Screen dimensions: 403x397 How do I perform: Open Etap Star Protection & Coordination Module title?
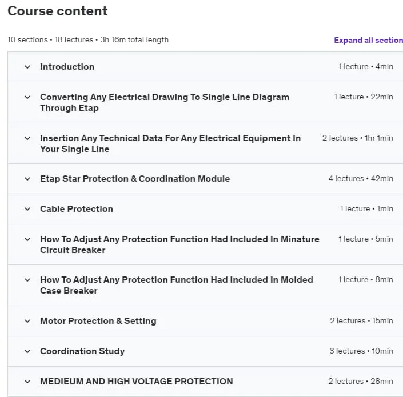coord(135,179)
